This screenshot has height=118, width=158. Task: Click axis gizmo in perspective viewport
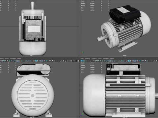point(83,53)
